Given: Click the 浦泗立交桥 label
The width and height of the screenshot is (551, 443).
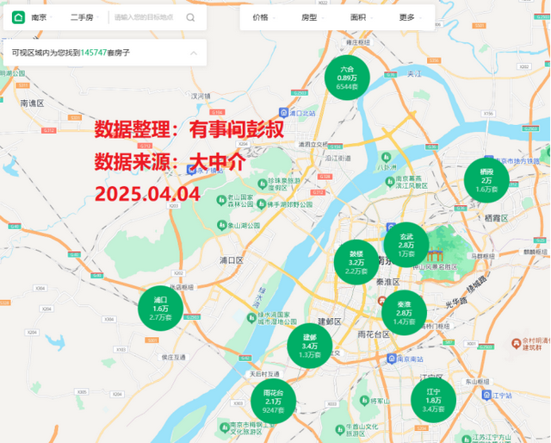Looking at the screenshot, I should coord(313,144).
